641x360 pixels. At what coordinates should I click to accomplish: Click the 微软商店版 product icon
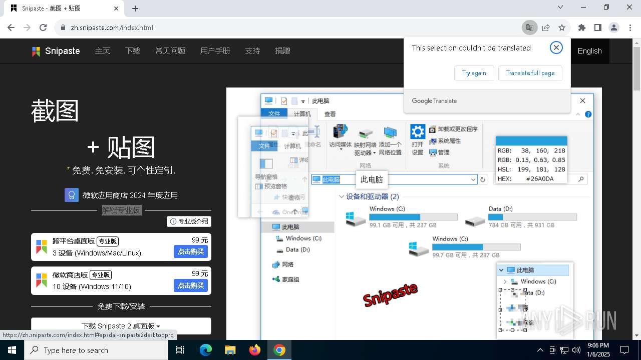pos(42,280)
